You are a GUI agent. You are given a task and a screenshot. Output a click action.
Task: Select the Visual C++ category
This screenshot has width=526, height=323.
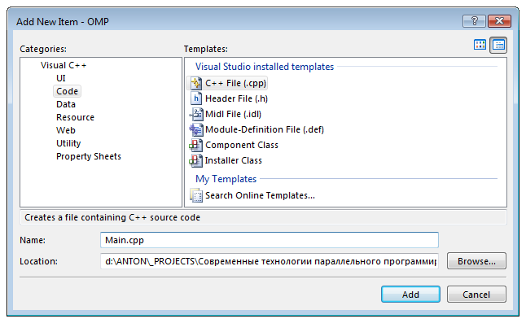click(x=64, y=65)
